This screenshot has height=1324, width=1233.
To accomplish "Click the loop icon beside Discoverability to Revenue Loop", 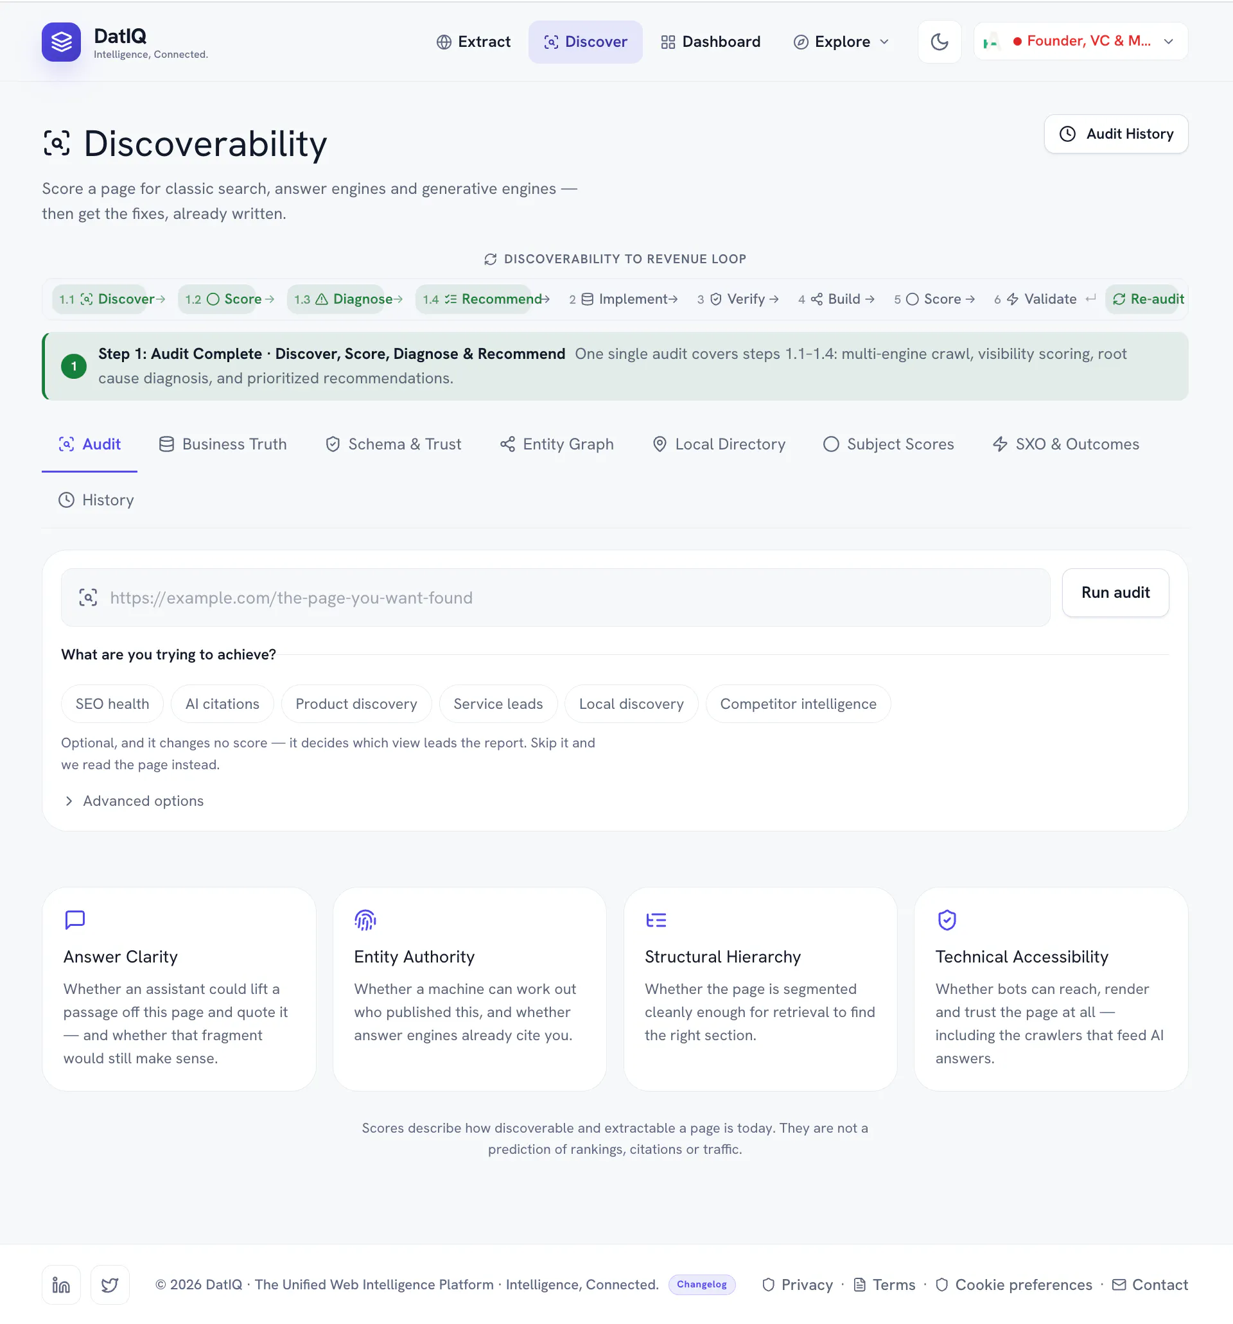I will pos(491,259).
